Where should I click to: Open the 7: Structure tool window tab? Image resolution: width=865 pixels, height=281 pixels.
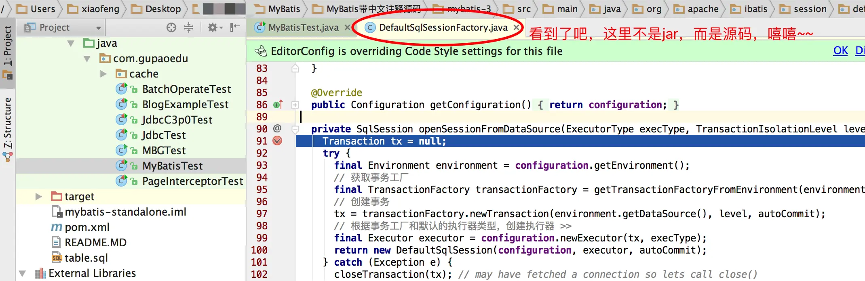coord(8,129)
